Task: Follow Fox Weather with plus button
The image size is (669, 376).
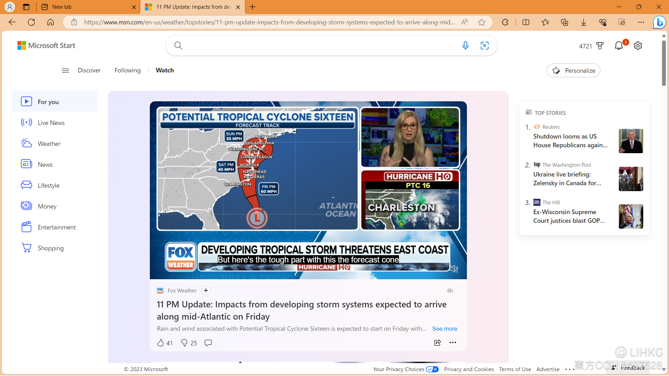Action: [206, 291]
